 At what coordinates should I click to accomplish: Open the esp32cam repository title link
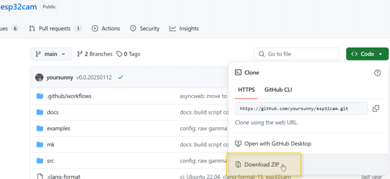point(18,7)
